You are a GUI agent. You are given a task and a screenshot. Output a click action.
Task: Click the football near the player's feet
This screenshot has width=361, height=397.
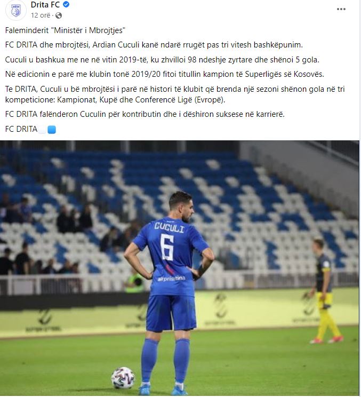click(x=123, y=378)
